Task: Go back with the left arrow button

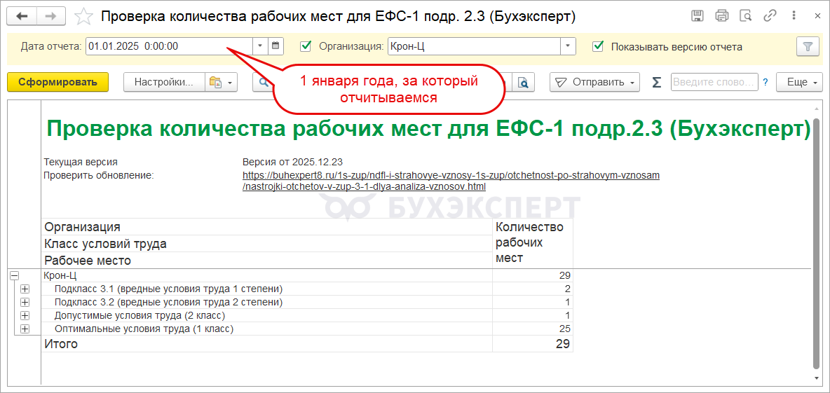Action: 22,16
